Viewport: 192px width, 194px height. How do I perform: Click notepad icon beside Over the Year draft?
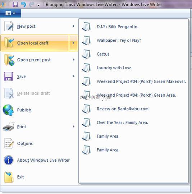[x=86, y=123]
